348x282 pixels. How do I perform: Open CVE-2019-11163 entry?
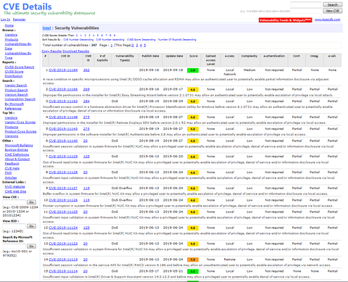point(63,101)
